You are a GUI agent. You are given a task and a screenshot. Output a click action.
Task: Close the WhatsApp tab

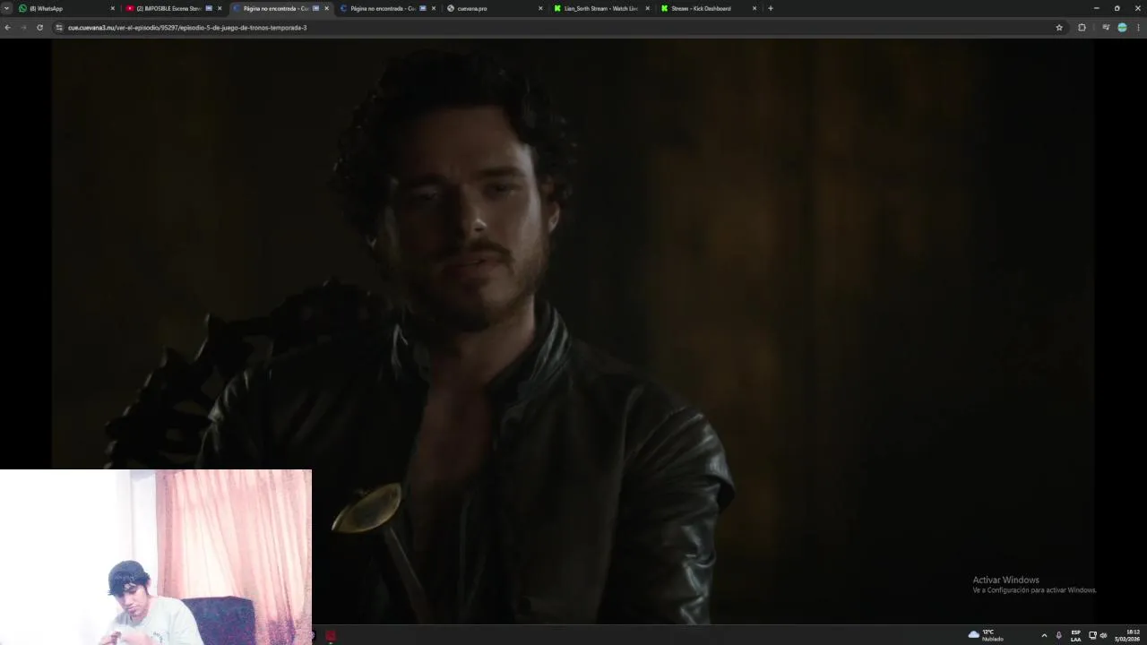[x=113, y=8]
